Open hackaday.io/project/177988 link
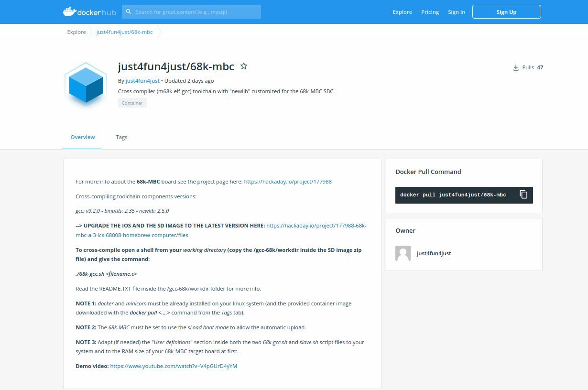The height and width of the screenshot is (390, 588). (288, 182)
